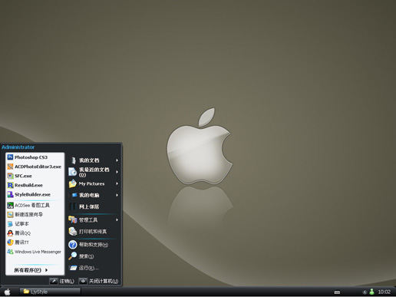Open ResBuild.exe icon
Image resolution: width=396 pixels, height=297 pixels.
[10, 185]
